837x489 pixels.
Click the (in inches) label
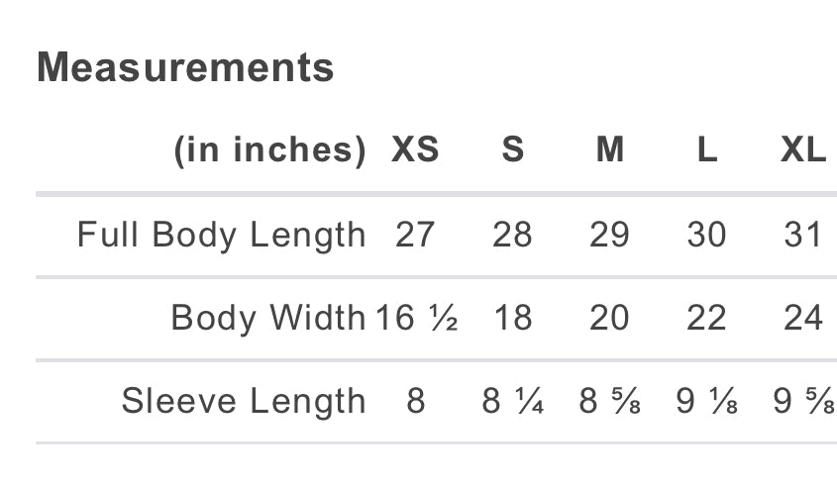(270, 149)
